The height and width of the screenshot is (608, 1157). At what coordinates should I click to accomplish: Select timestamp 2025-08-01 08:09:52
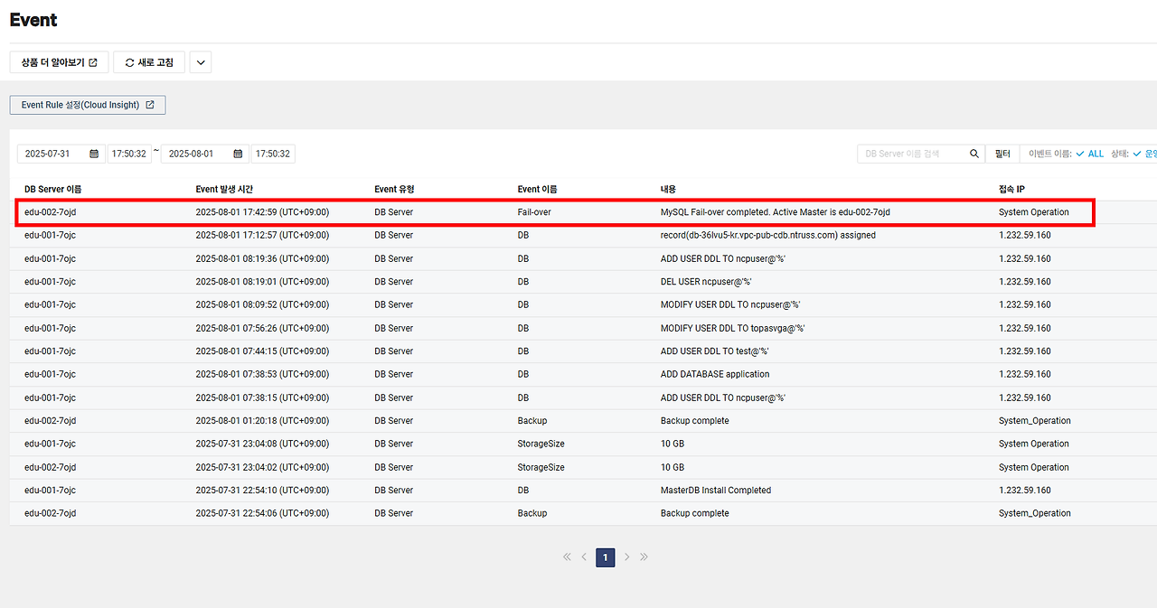262,304
